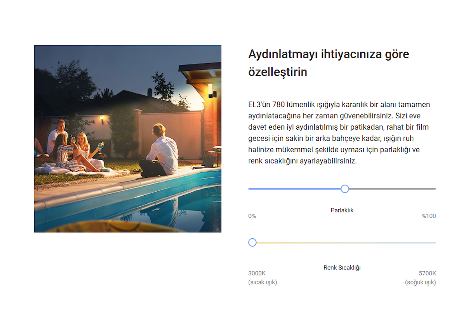Click the small wall lamp on the fence in photo
This screenshot has width=466, height=319.
102,118
